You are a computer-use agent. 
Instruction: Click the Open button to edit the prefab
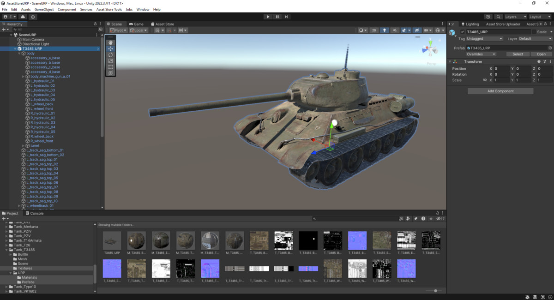pos(540,54)
